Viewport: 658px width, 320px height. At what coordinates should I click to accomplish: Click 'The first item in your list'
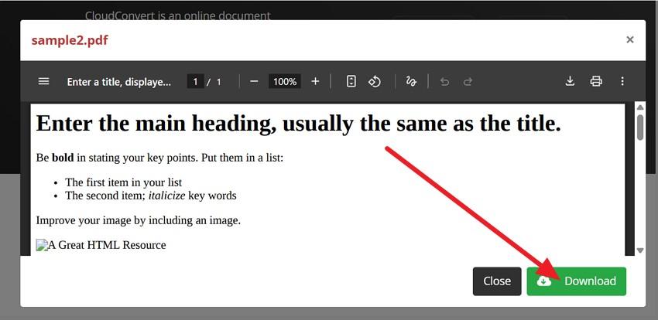[x=123, y=182]
